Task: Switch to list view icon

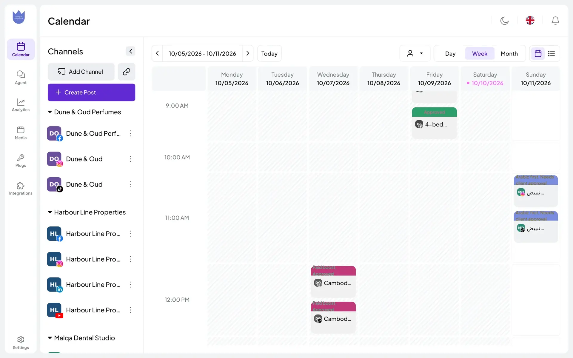Action: [x=552, y=53]
